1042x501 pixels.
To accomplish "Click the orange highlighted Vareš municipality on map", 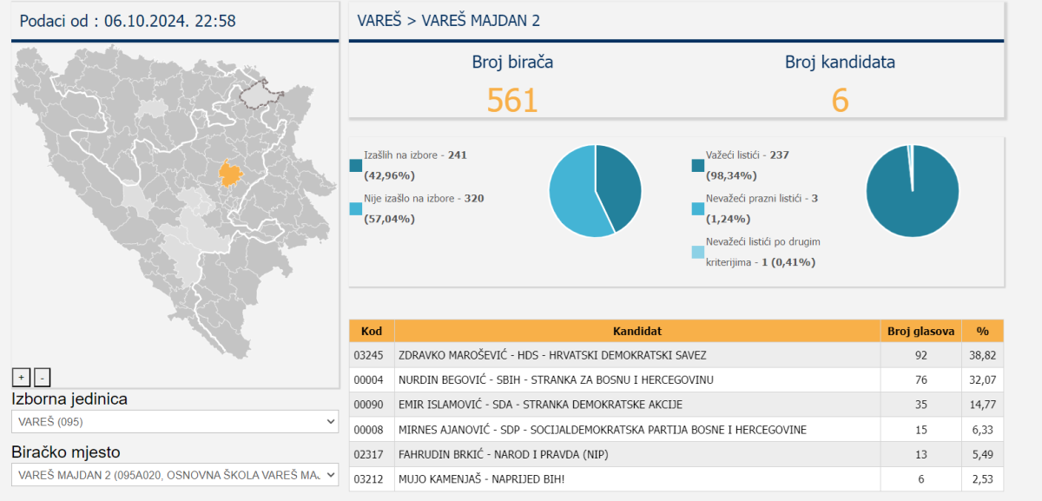I will 230,174.
